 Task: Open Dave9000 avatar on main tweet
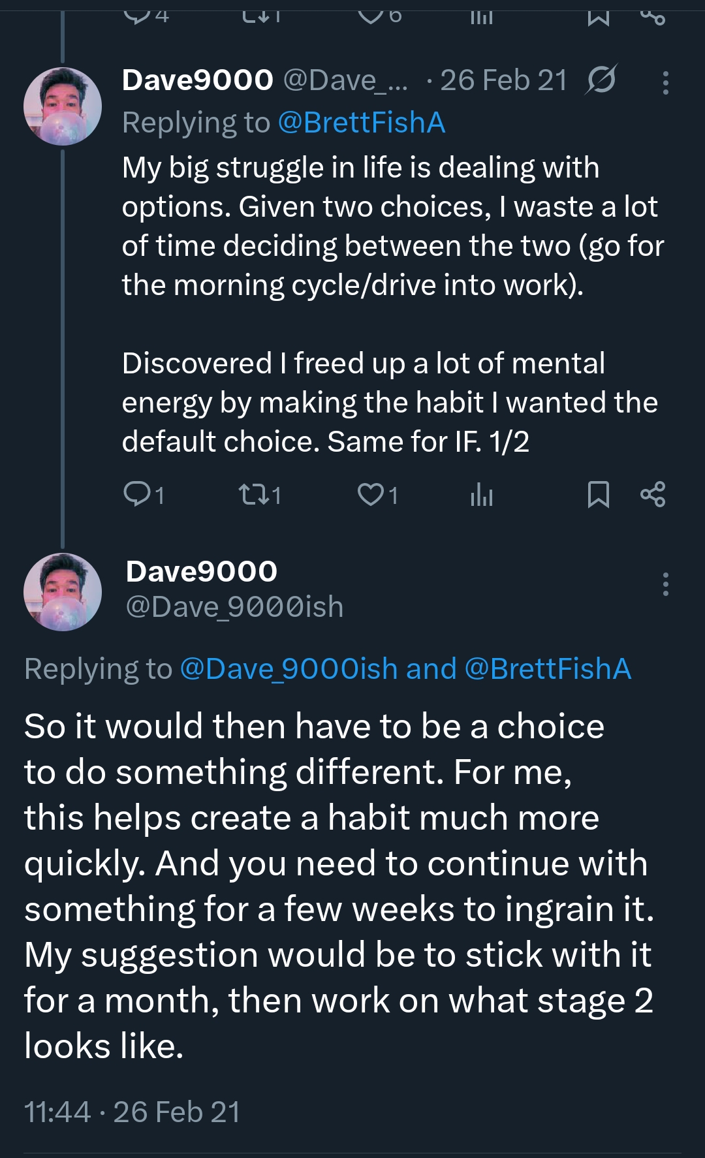63,592
